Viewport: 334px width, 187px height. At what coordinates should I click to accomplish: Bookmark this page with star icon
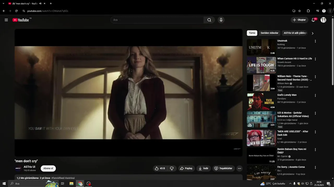(x=300, y=11)
